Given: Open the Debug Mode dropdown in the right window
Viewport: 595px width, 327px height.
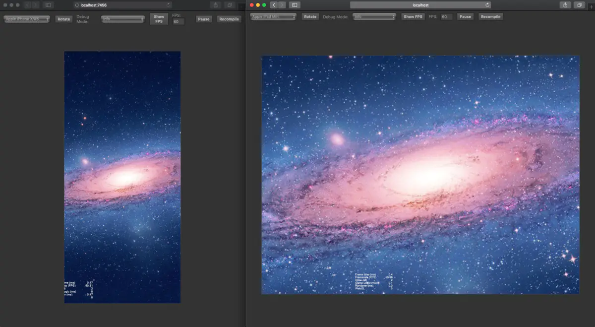Looking at the screenshot, I should [374, 16].
